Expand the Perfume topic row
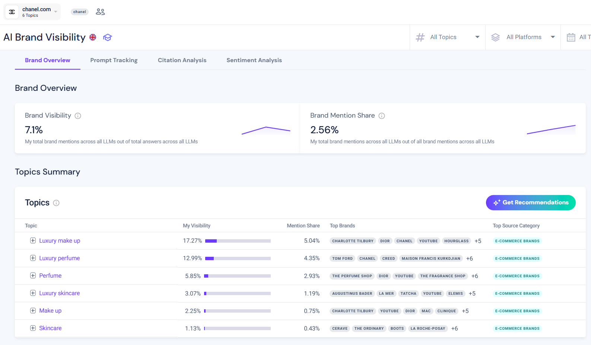The width and height of the screenshot is (591, 345). (33, 275)
